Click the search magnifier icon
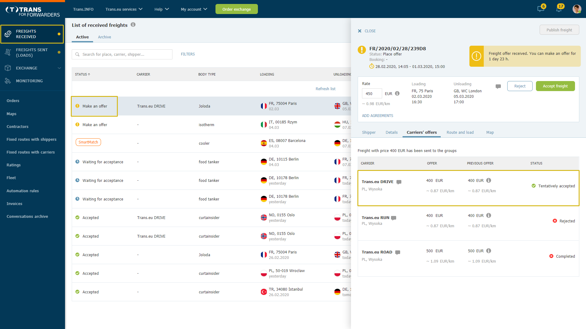586x329 pixels. (78, 54)
